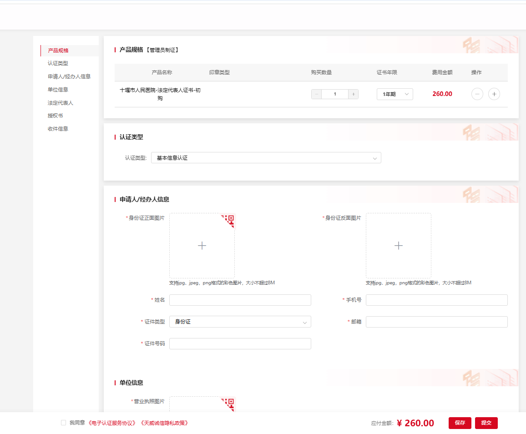Expand the 认证类型 基本信息认证 dropdown
This screenshot has width=526, height=434.
266,158
